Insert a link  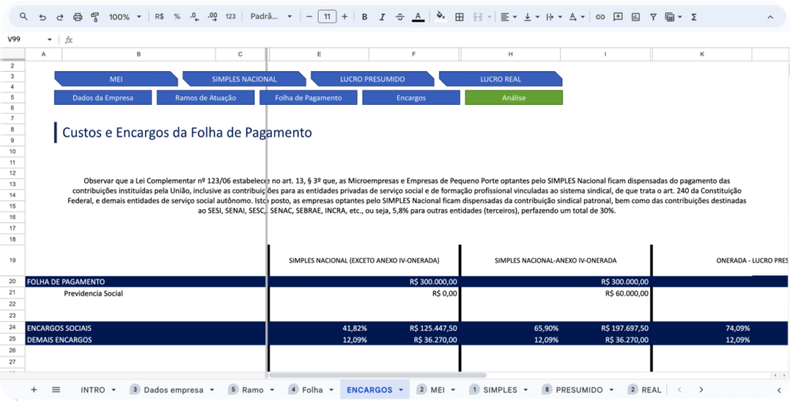click(x=600, y=17)
